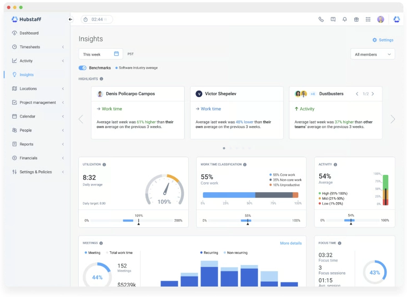The width and height of the screenshot is (407, 297).
Task: Open the help question icon
Action: point(333,19)
